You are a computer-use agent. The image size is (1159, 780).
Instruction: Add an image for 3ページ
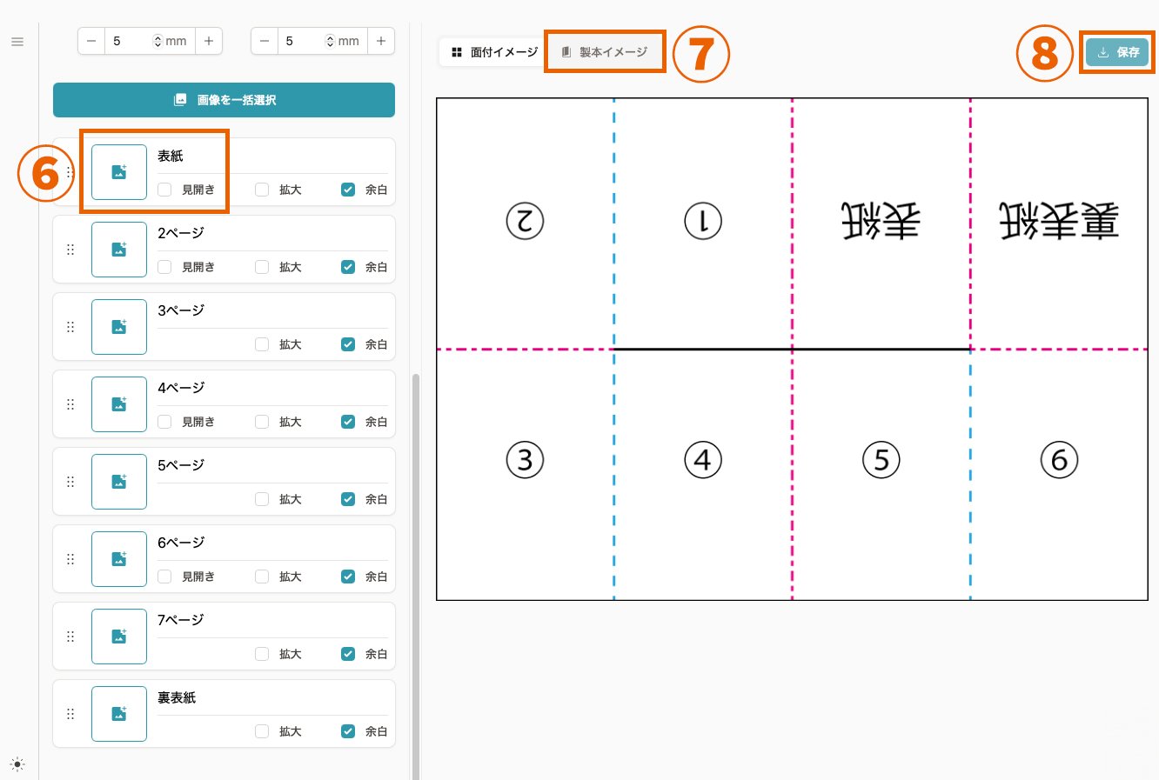coord(119,327)
